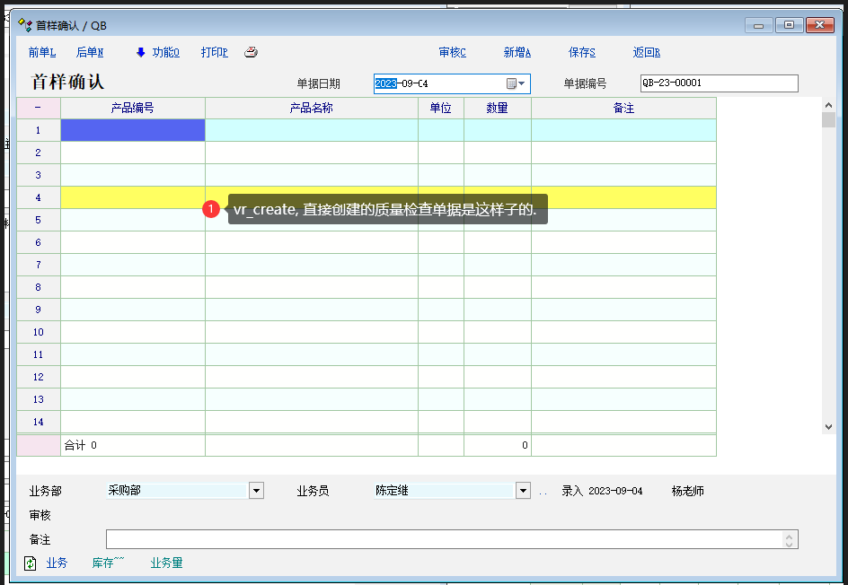Open the 打印 print menu
Viewport: 848px width, 585px height.
point(214,52)
